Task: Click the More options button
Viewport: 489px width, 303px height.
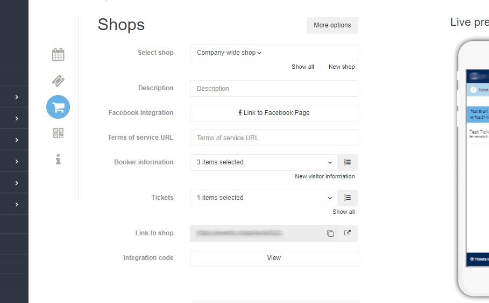Action: coord(332,25)
